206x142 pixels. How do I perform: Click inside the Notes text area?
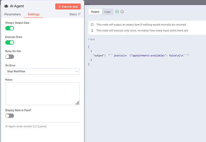42,94
